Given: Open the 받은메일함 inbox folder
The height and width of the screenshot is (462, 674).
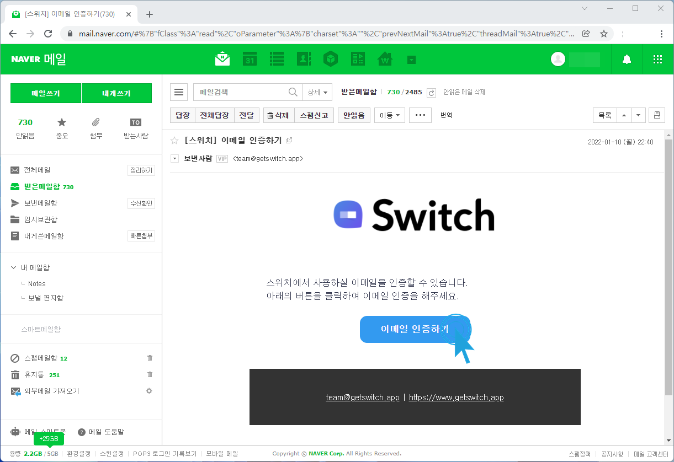Looking at the screenshot, I should [x=42, y=187].
